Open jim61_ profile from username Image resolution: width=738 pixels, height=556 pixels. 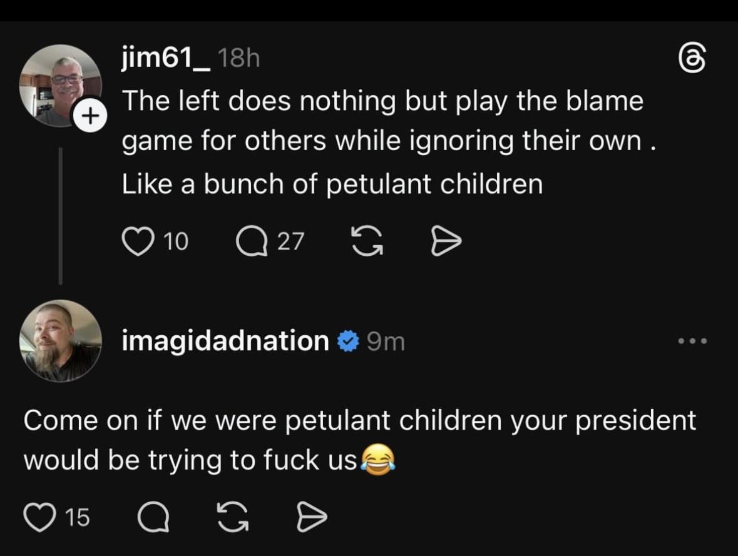pyautogui.click(x=165, y=61)
